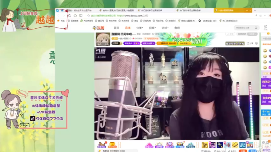Screen dimensions: 271x152
Task: Expand the circular down arrow beside 分享
Action: coord(256,43)
